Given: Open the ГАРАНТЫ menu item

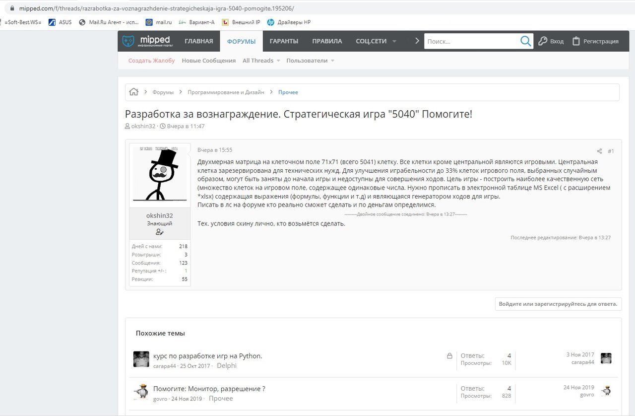Looking at the screenshot, I should 284,41.
